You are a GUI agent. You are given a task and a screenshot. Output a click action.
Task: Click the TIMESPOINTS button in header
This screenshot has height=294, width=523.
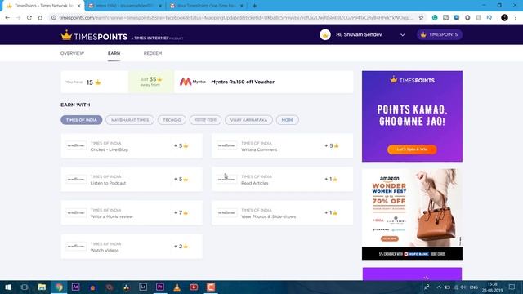pyautogui.click(x=440, y=34)
